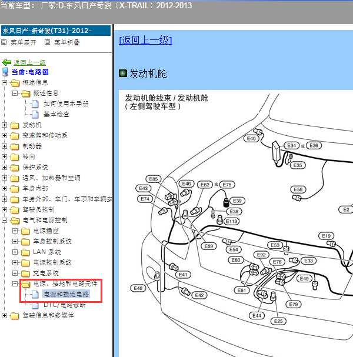This screenshot has height=357, width=353.
Task: Click the folder icon of 车身内部
Action: click(15, 189)
